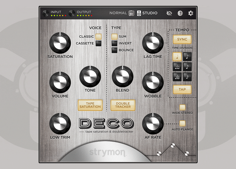Click the help question mark icon
The image size is (236, 169).
(x=180, y=13)
